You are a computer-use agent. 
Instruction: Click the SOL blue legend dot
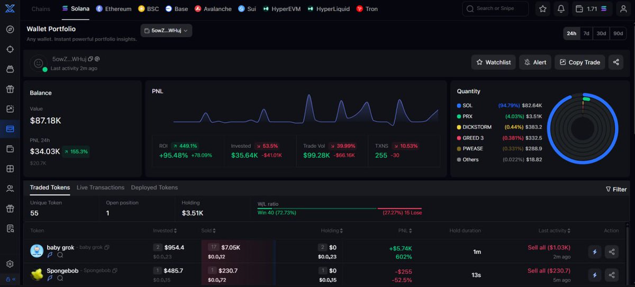459,106
